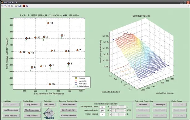Screen dimensions: 190x120
Task: Decrease Decomposition Levels with the left arrow
Action: 111,107
